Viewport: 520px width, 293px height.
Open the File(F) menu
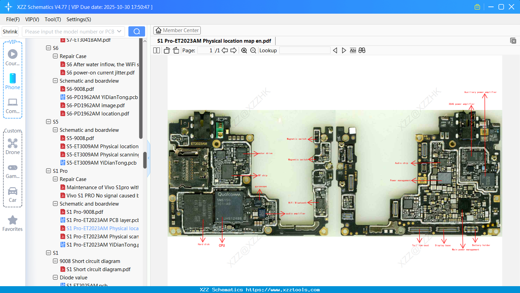(x=13, y=19)
